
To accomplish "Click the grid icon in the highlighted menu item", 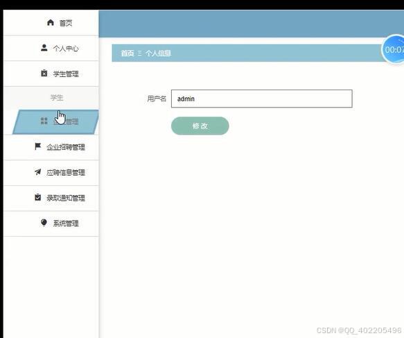I will pos(44,121).
